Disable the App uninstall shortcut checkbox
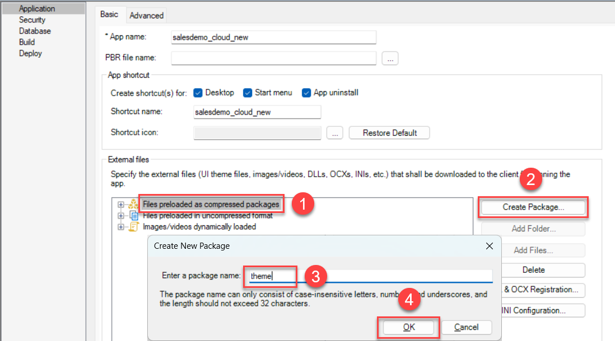 (306, 93)
